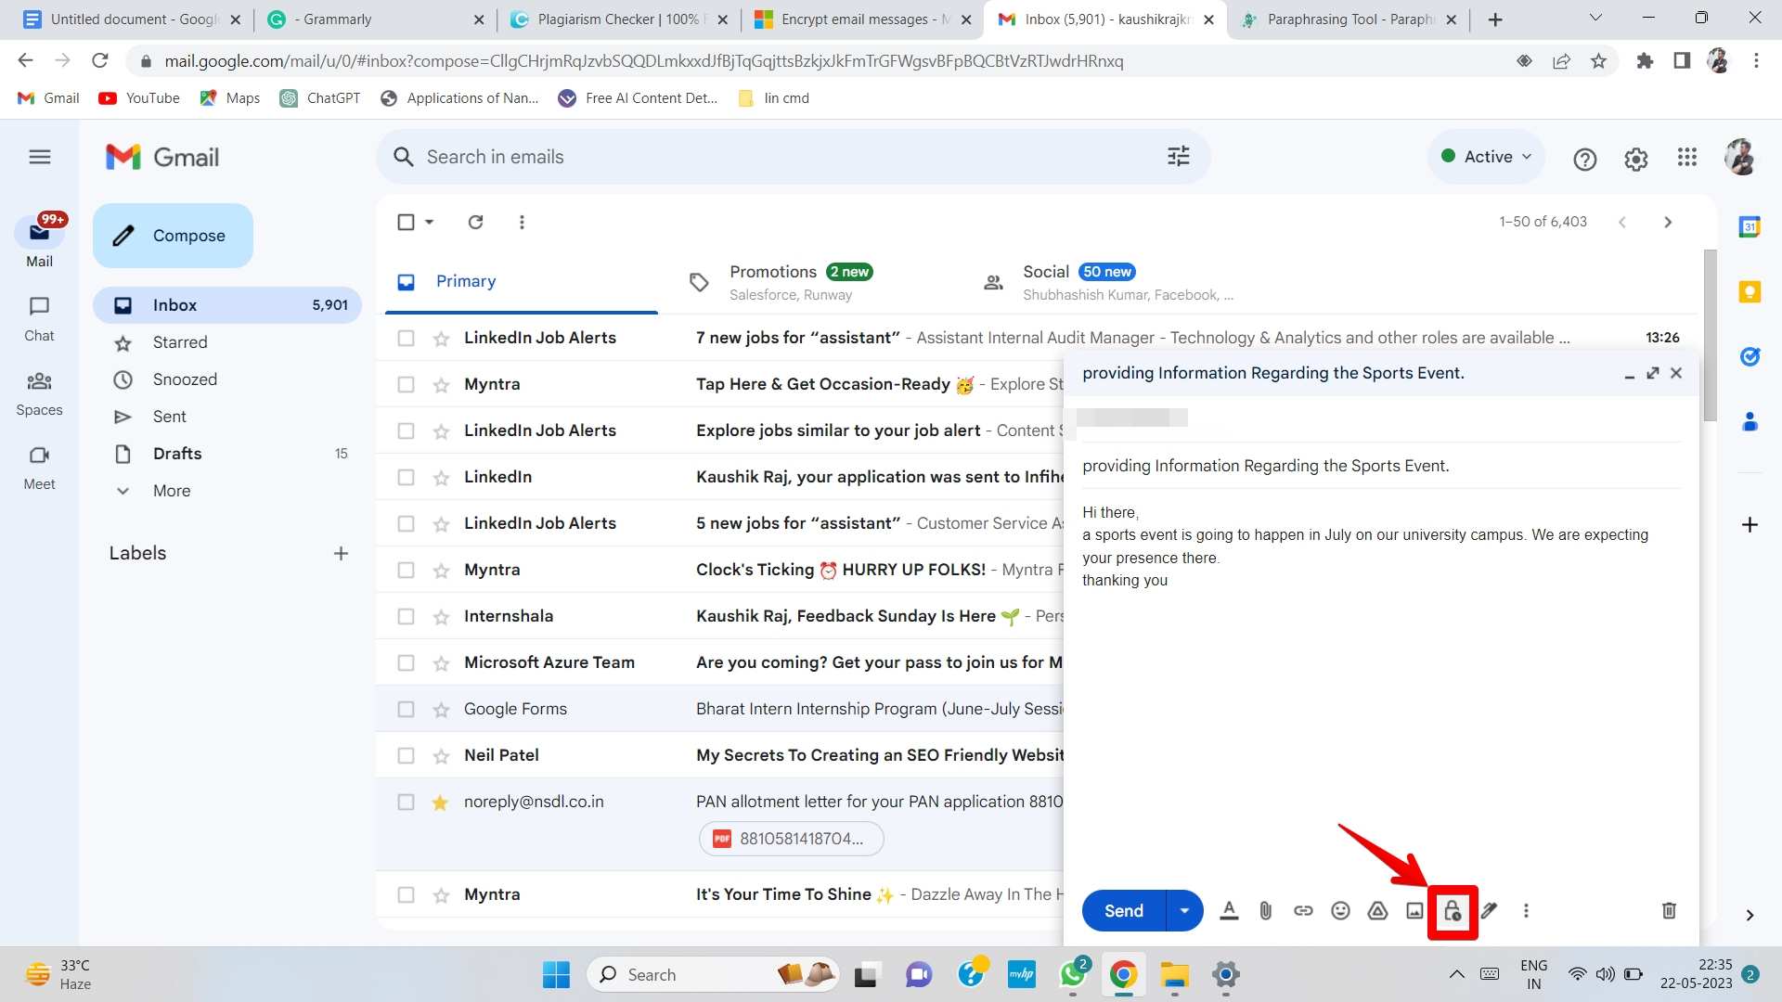This screenshot has width=1782, height=1002.
Task: Open Chat in left rail
Action: point(39,319)
